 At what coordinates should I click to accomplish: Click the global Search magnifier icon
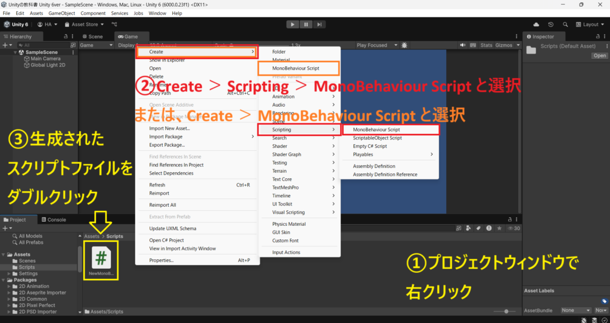tap(565, 24)
